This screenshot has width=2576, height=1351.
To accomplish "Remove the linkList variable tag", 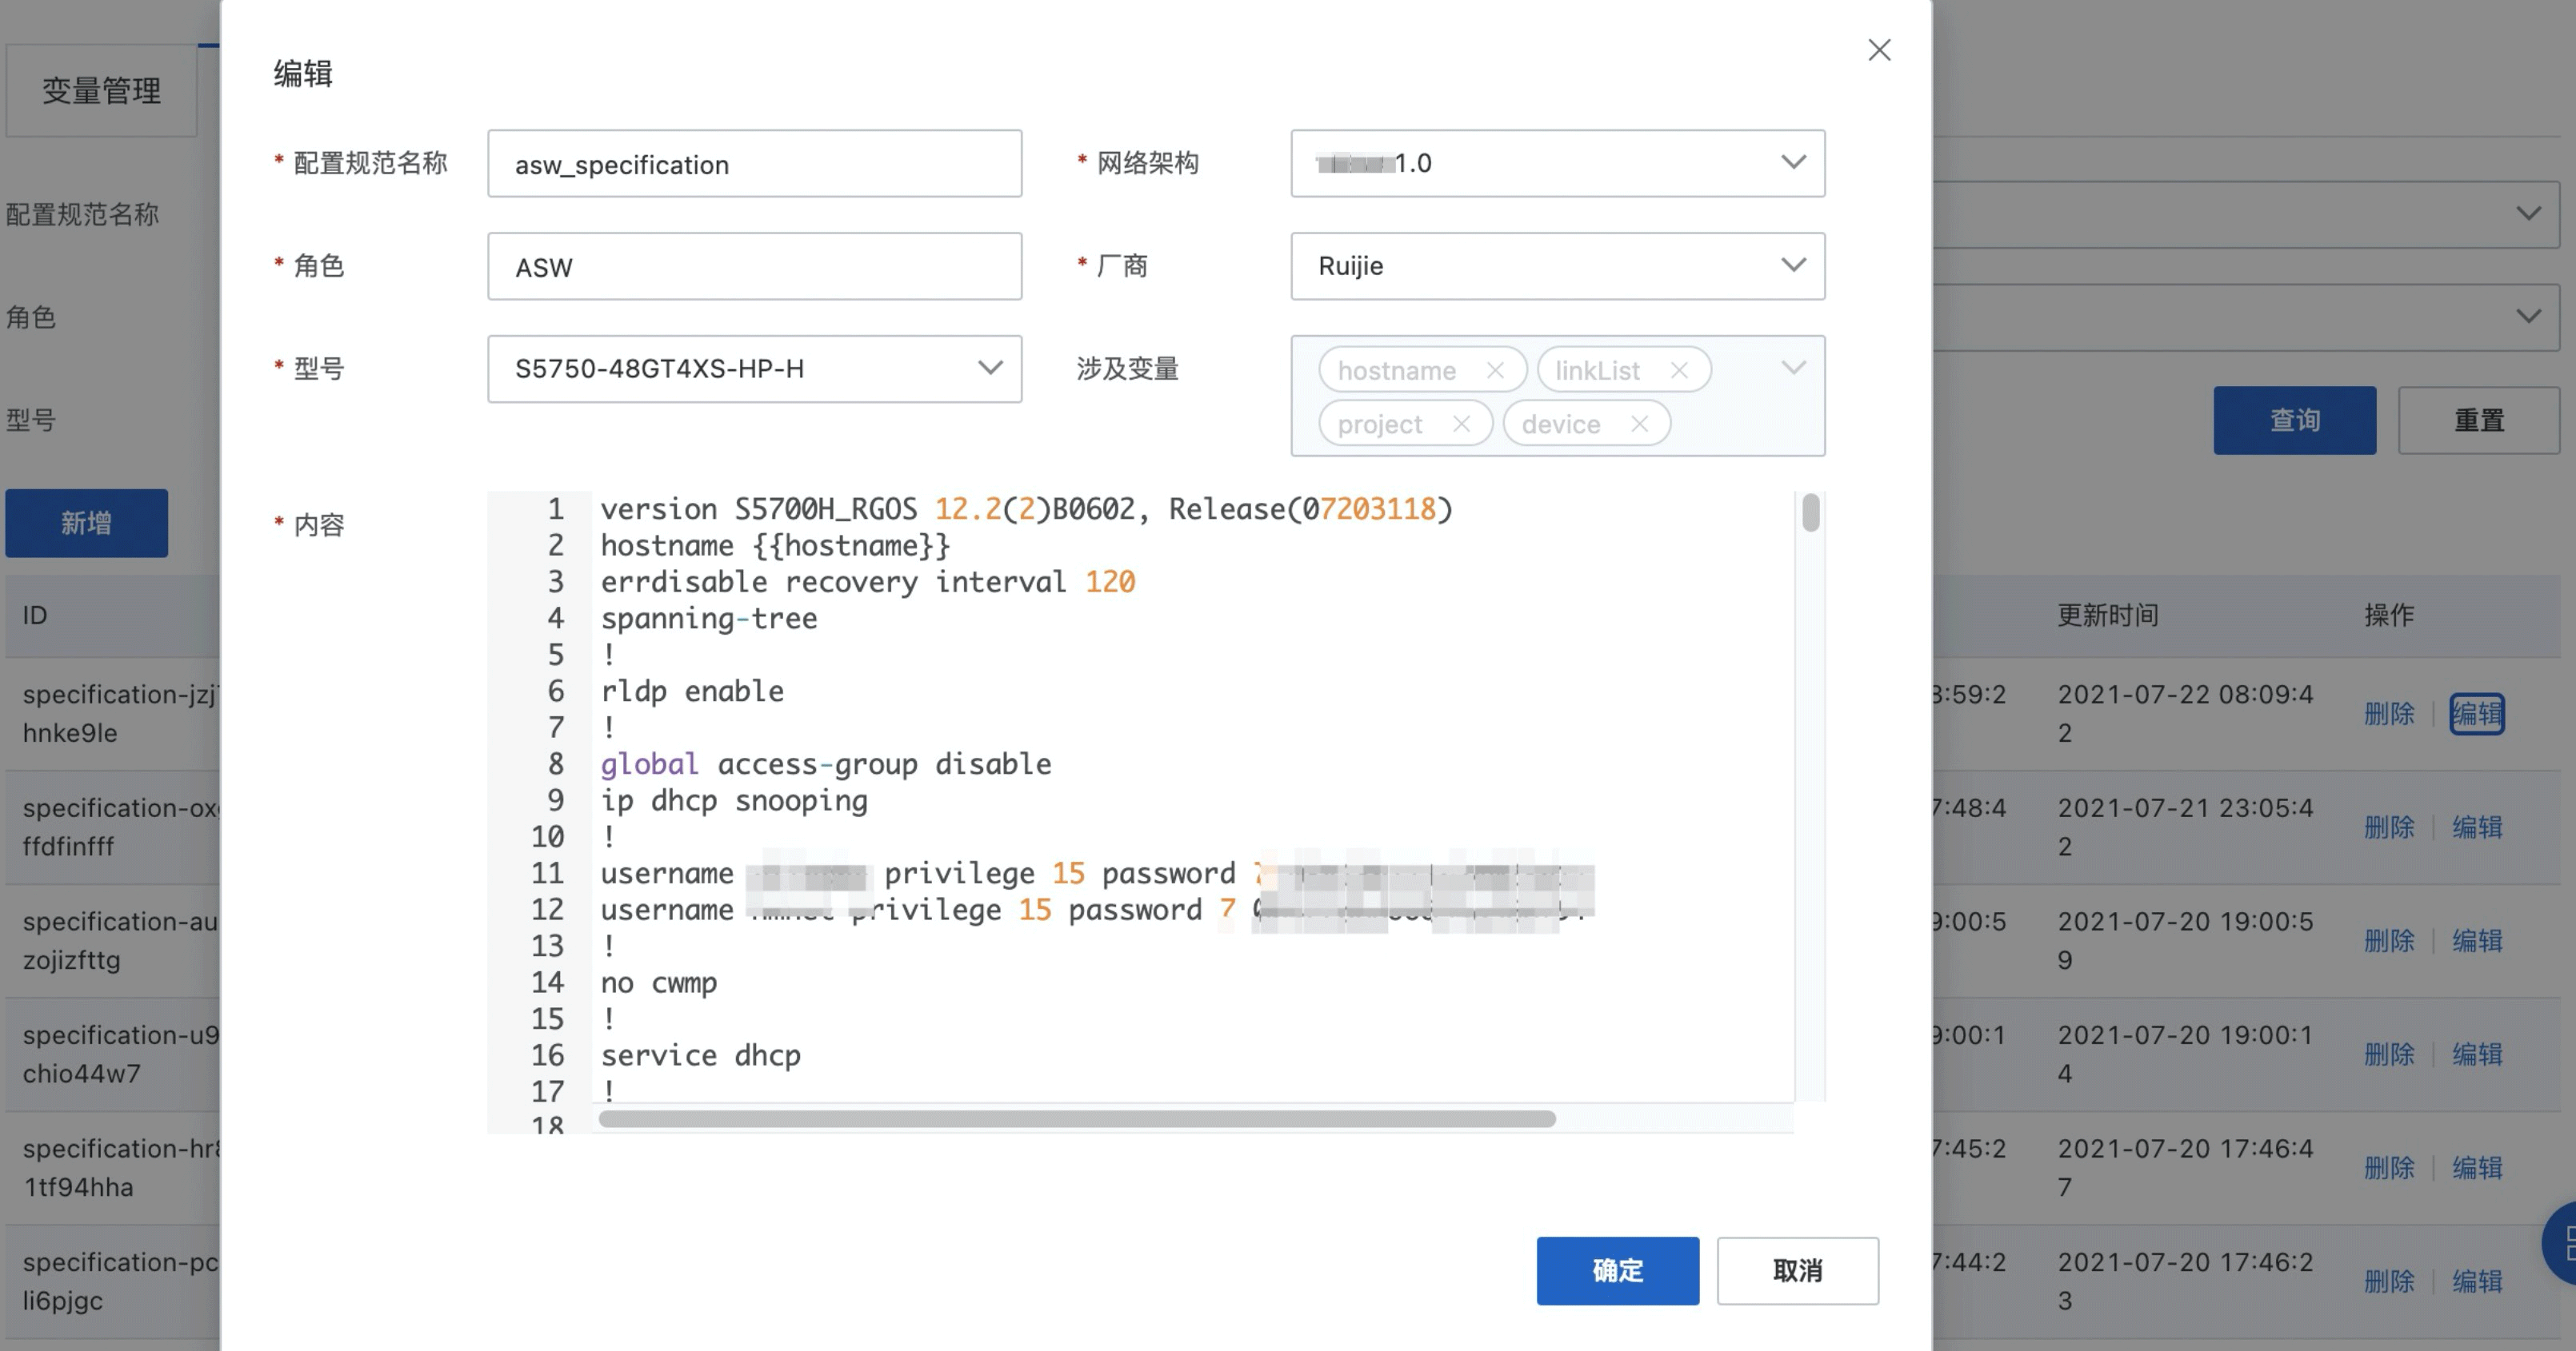I will coord(1679,371).
